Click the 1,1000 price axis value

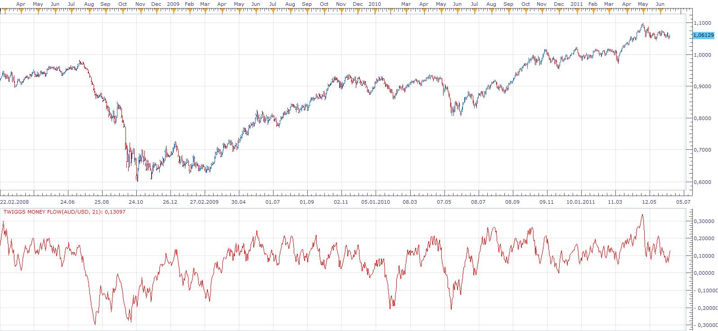[703, 23]
